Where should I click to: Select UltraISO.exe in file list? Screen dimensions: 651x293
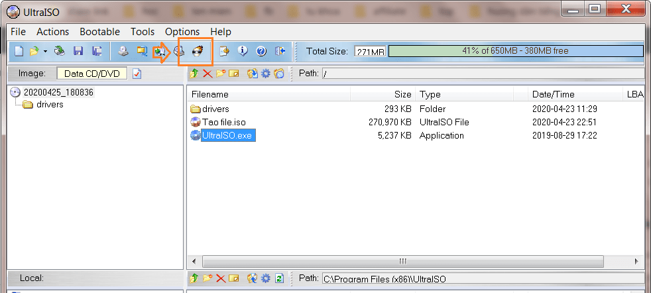(x=228, y=135)
